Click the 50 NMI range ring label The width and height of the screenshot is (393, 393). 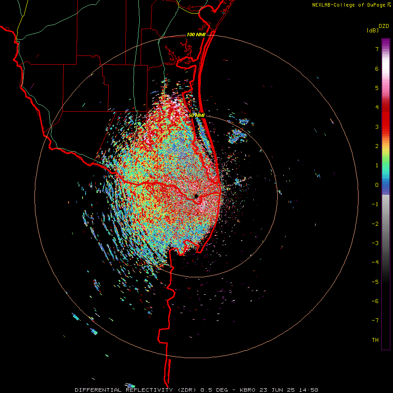tap(196, 116)
